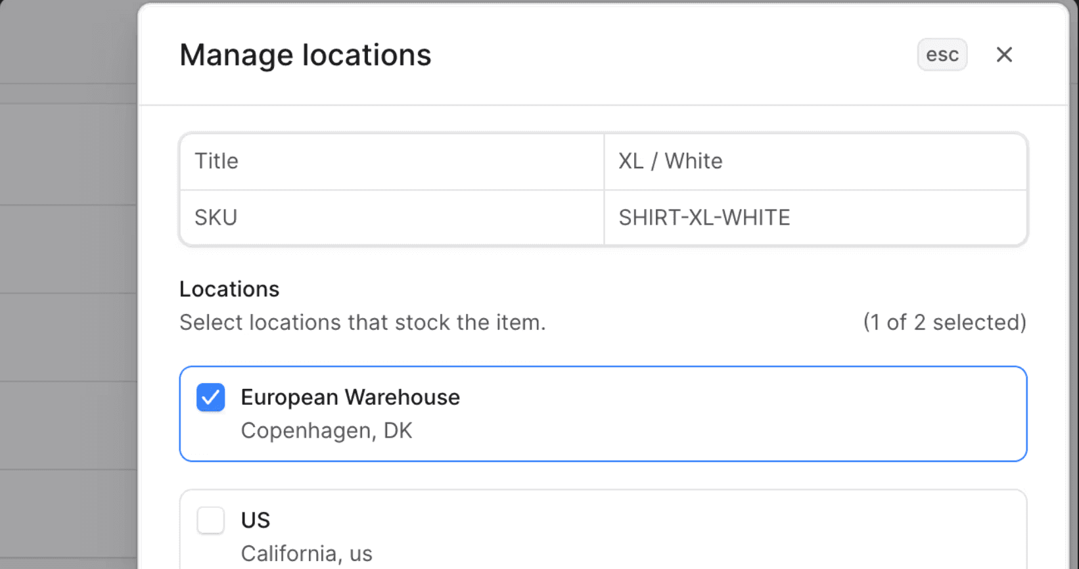Click the SKU row label

pyautogui.click(x=216, y=217)
